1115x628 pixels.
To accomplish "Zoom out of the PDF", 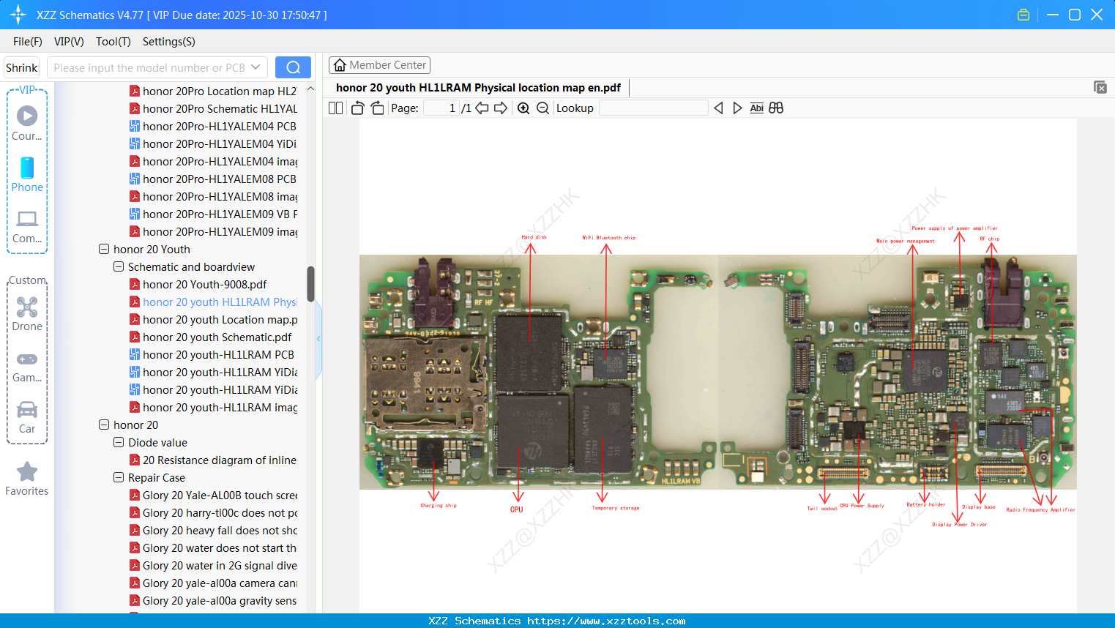I will coord(542,108).
